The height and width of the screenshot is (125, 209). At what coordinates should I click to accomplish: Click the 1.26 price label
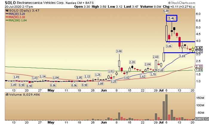click(98, 75)
